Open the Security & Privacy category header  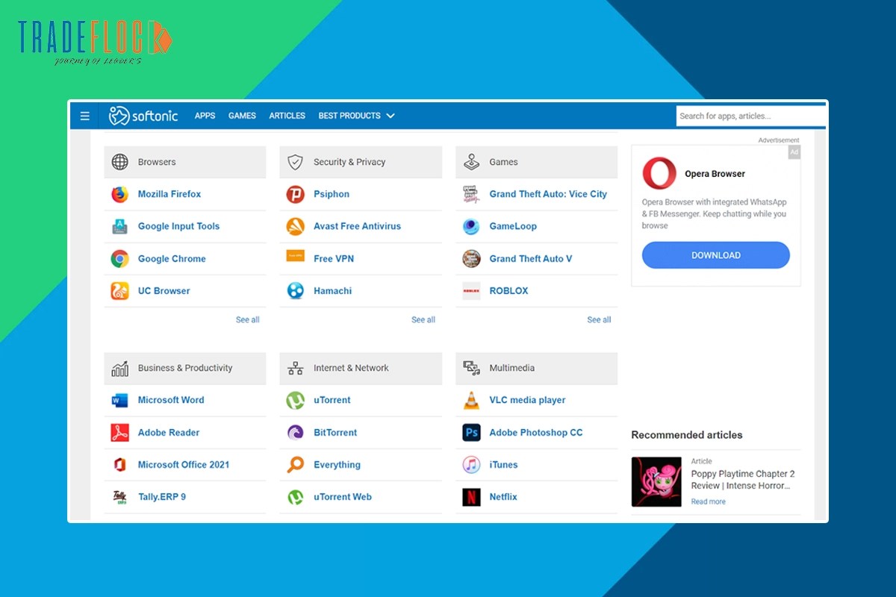click(x=361, y=162)
